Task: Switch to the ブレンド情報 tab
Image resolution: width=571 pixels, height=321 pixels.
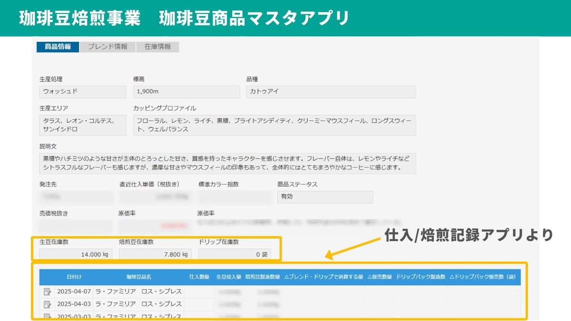Action: (x=108, y=47)
